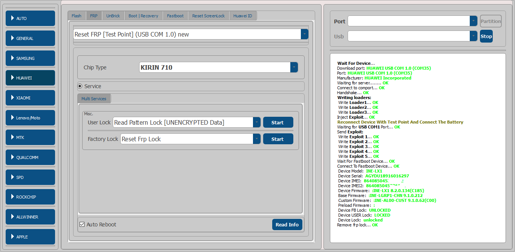Open the Huawei ID tab
This screenshot has width=515, height=252.
pos(243,16)
